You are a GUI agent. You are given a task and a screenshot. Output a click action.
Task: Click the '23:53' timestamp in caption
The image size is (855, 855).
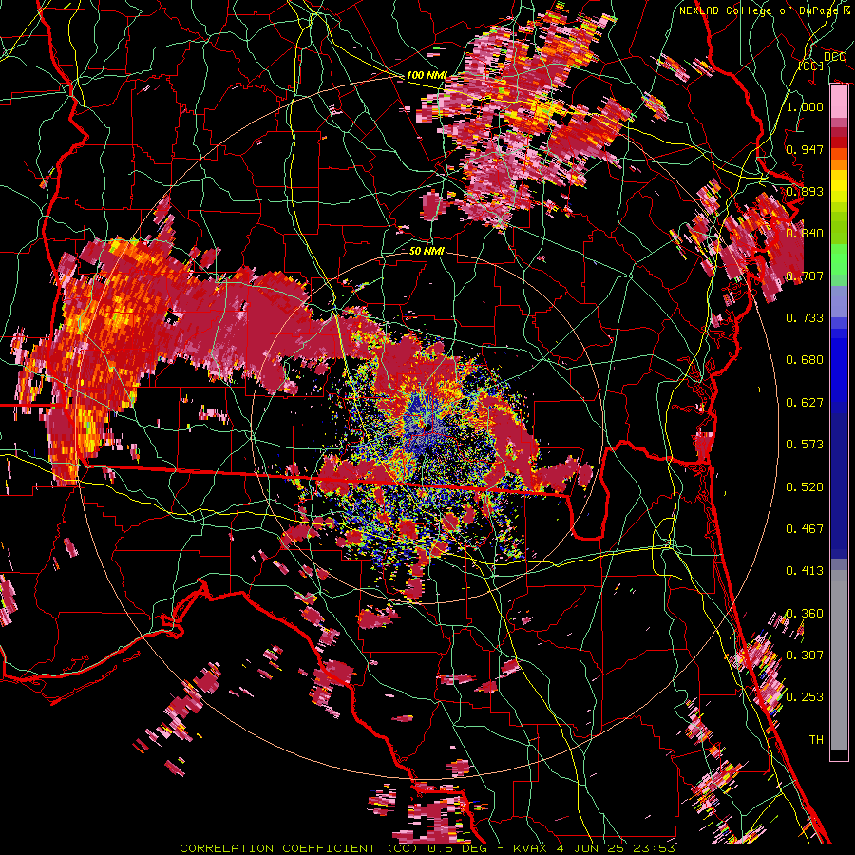654,848
